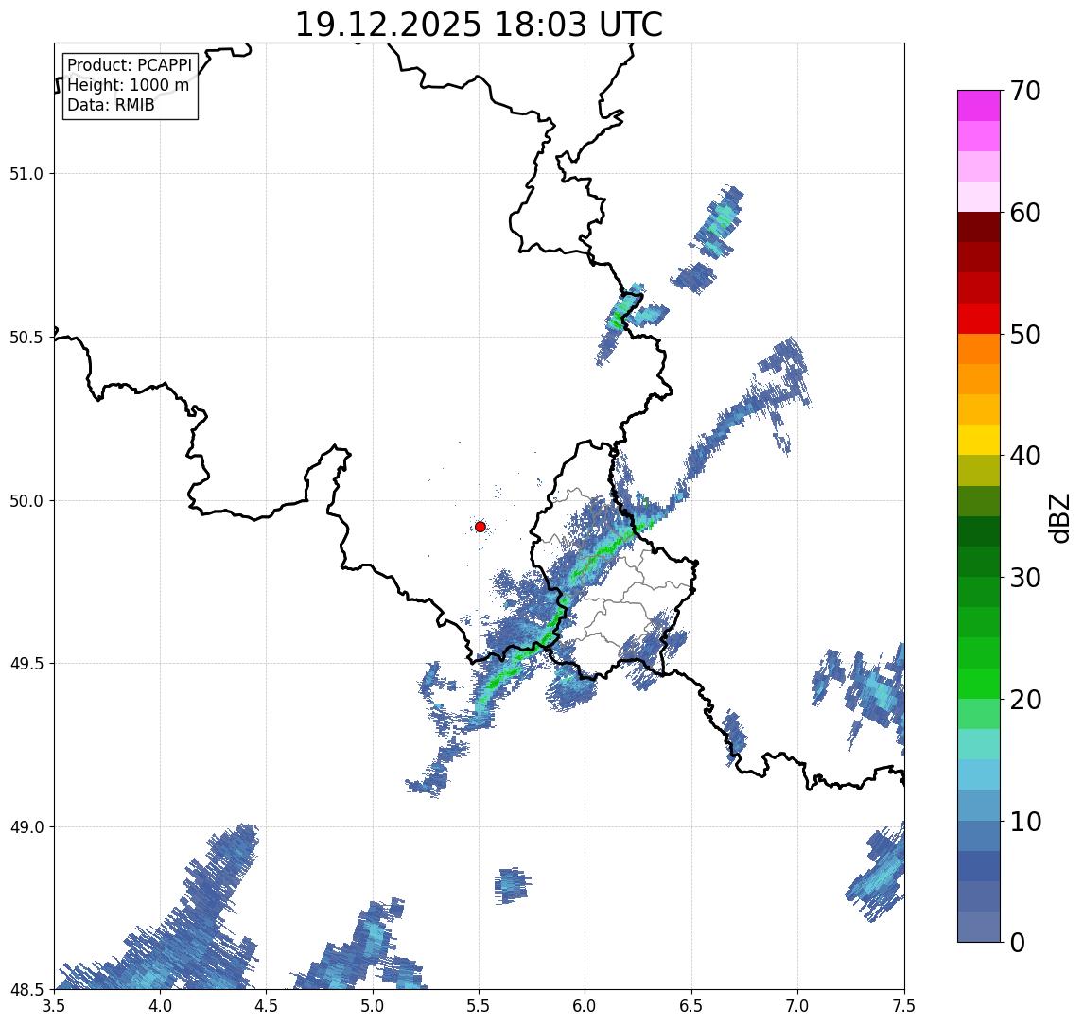1083x1025 pixels.
Task: Click the title '19.12.2025 18:03 UTC'
Action: 479,25
